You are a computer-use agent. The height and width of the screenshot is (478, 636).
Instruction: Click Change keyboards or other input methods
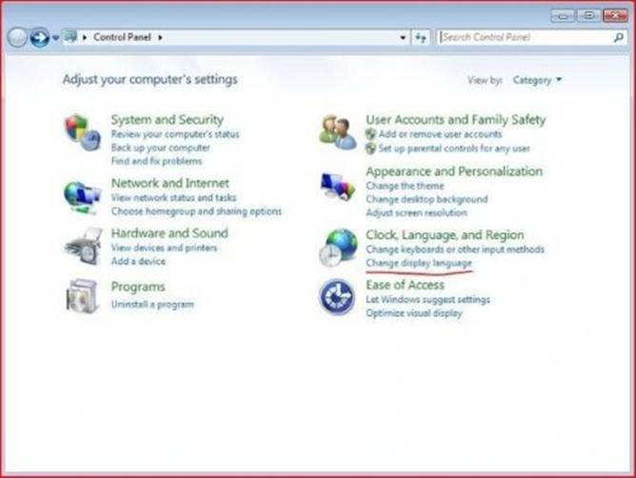(455, 249)
